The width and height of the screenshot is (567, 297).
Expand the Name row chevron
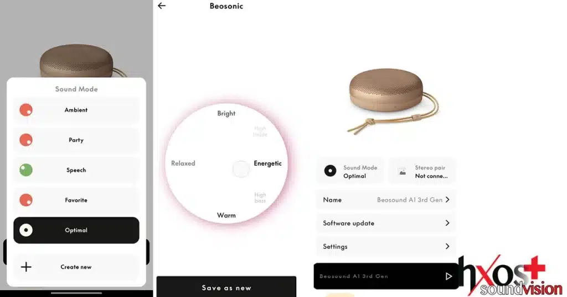click(447, 200)
